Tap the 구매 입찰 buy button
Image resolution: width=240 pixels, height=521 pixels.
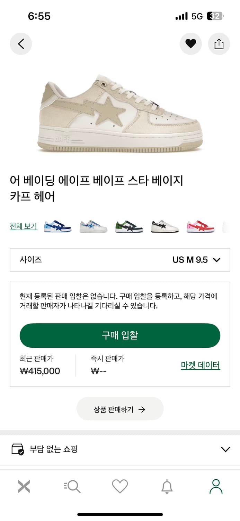coord(120,335)
